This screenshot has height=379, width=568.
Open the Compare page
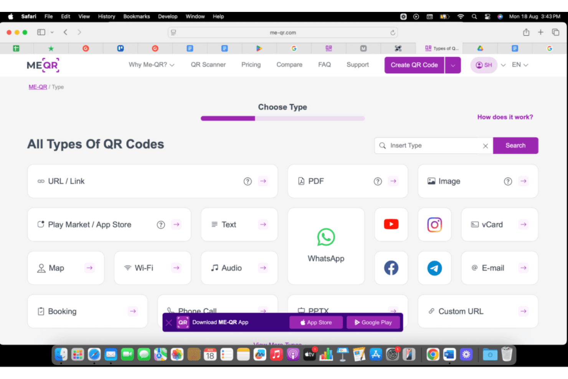click(289, 65)
